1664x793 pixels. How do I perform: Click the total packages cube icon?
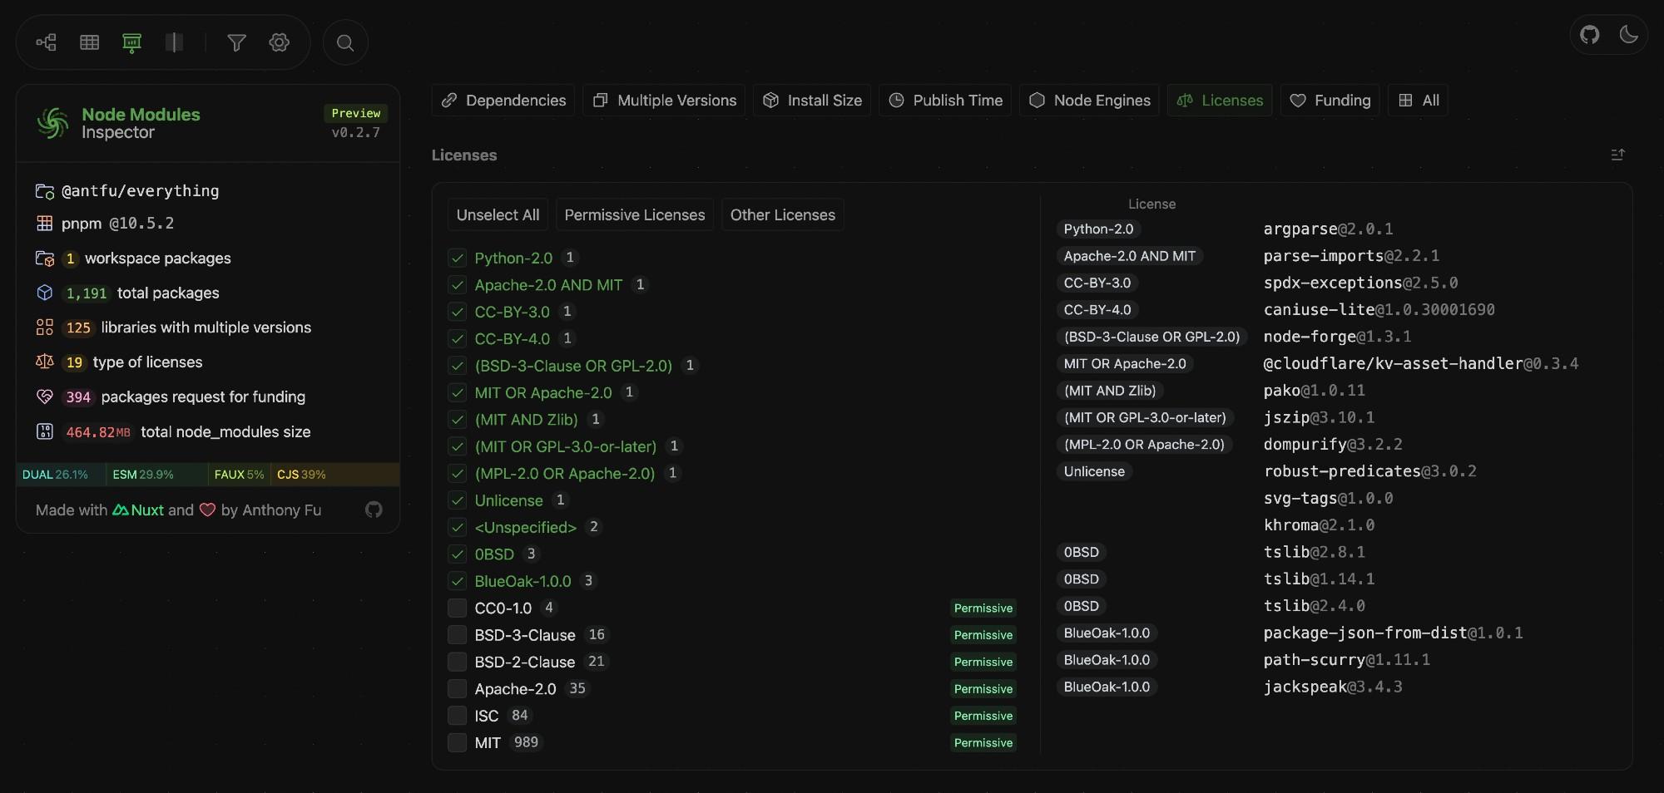(45, 293)
